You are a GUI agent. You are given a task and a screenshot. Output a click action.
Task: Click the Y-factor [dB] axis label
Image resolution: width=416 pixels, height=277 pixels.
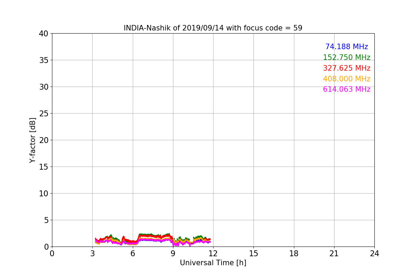(33, 140)
